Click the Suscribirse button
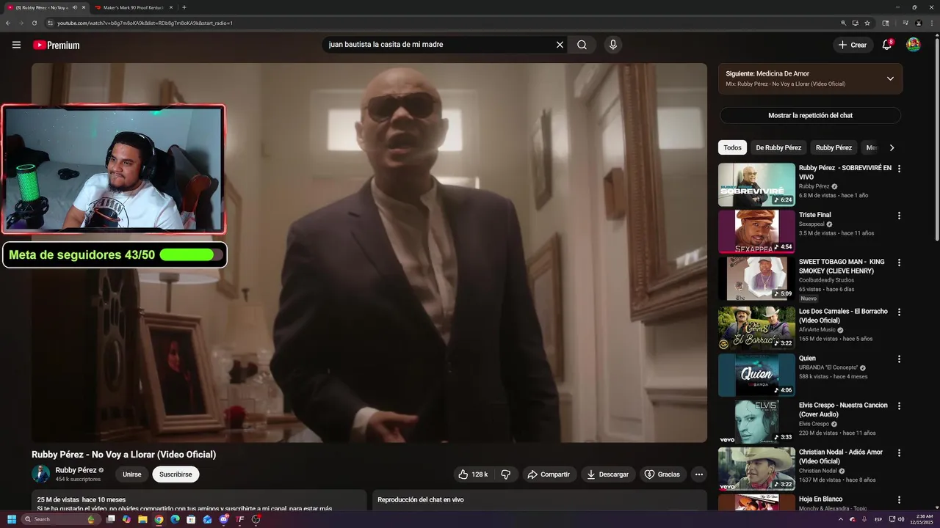The height and width of the screenshot is (528, 940). point(176,474)
